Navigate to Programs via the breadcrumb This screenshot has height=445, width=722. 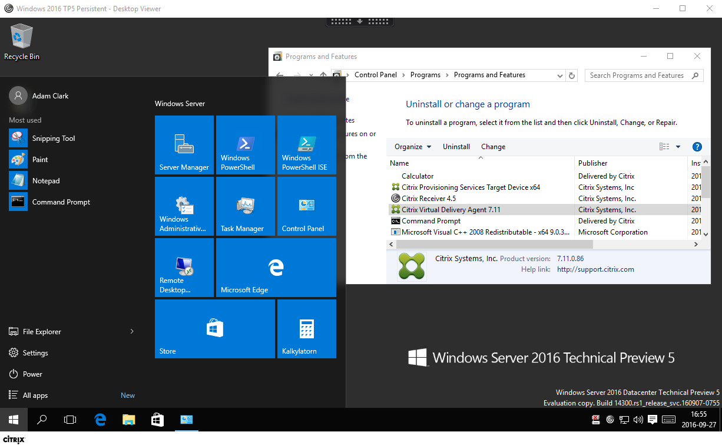coord(425,75)
